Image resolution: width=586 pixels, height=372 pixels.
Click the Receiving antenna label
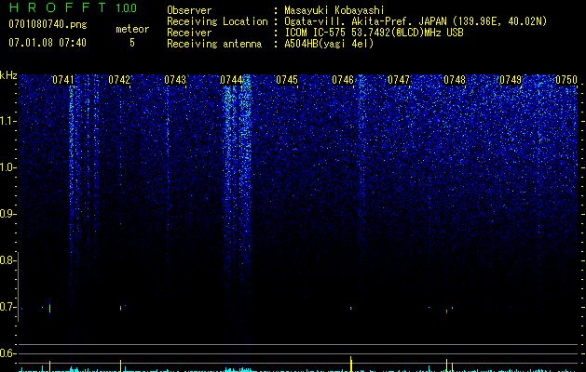[214, 44]
